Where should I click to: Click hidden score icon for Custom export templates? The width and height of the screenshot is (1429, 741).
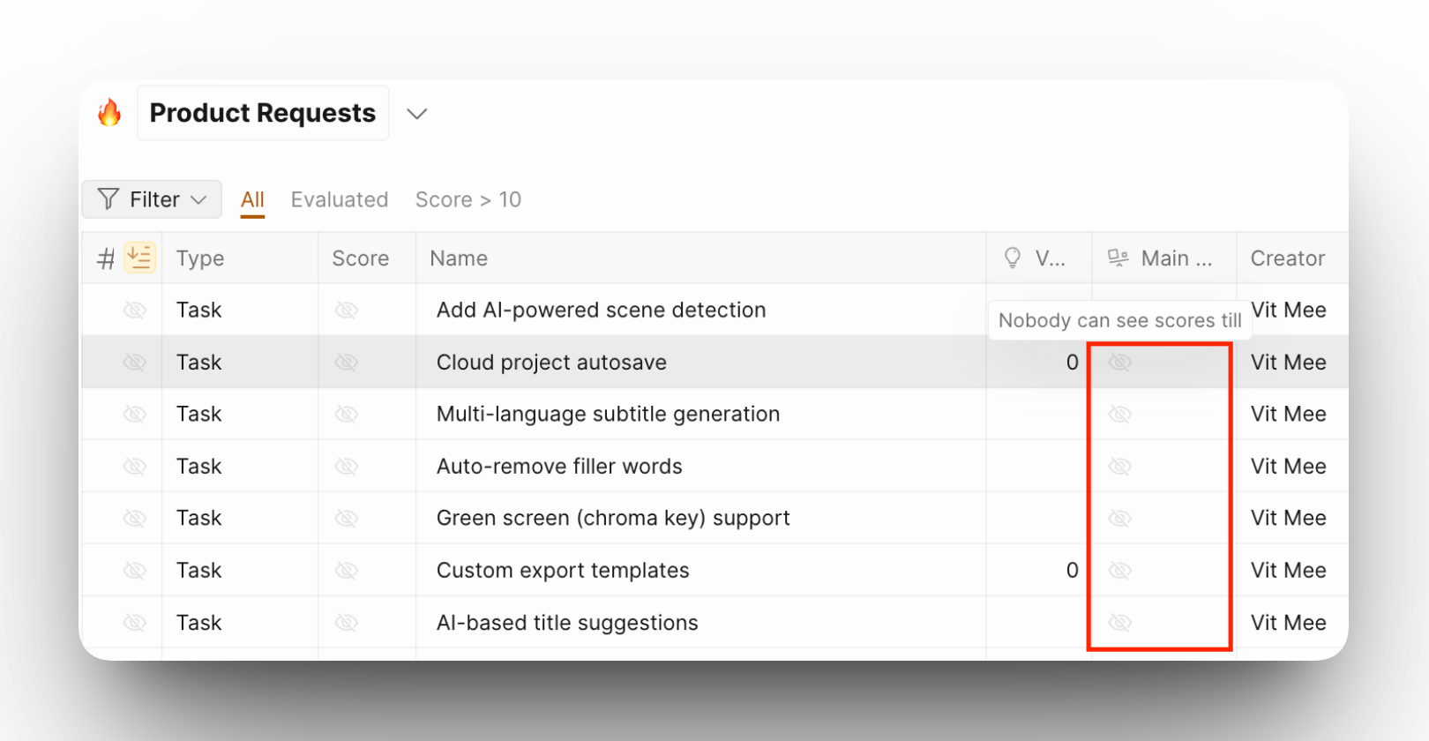tap(347, 571)
